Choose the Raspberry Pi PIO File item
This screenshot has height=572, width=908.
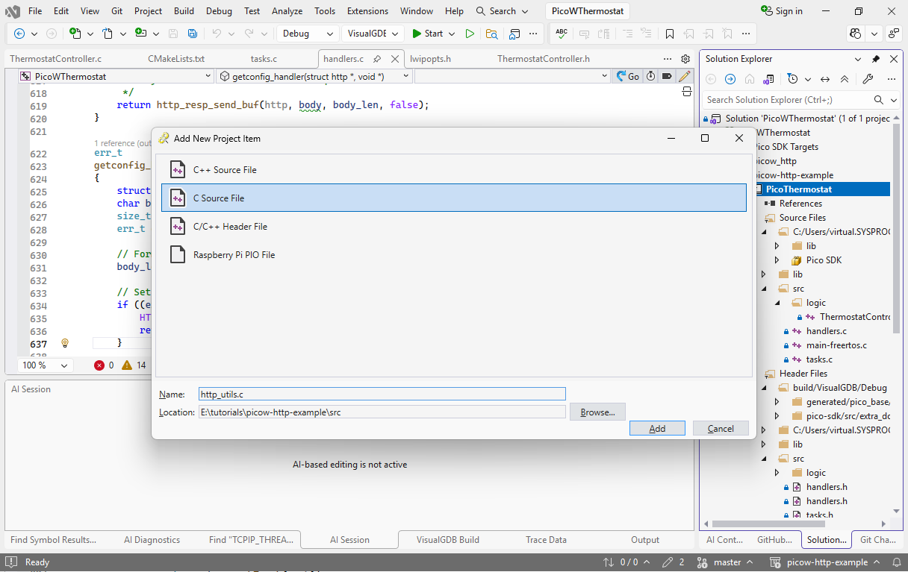(x=233, y=255)
